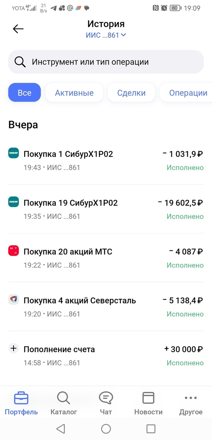Tap the magnifier icon in the search bar
Image resolution: width=212 pixels, height=440 pixels.
(20, 62)
